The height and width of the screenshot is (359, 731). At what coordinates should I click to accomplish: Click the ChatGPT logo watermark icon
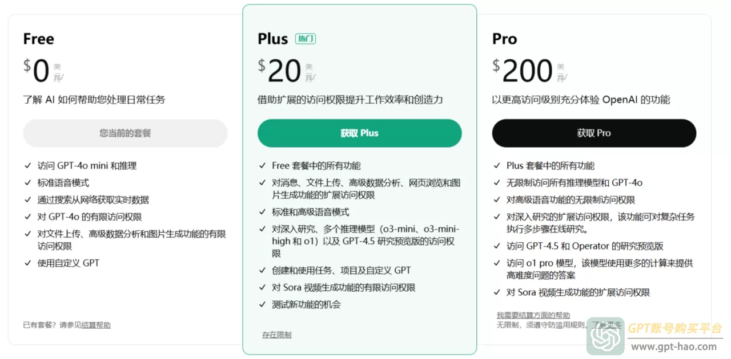pyautogui.click(x=605, y=336)
